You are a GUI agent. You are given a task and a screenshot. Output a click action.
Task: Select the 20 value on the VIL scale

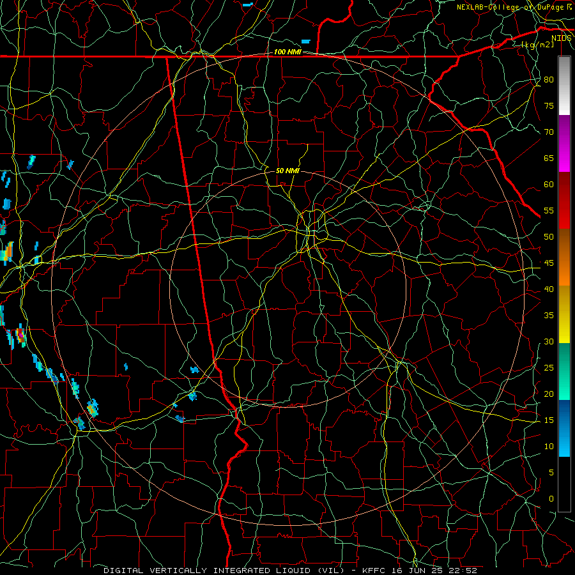click(549, 394)
